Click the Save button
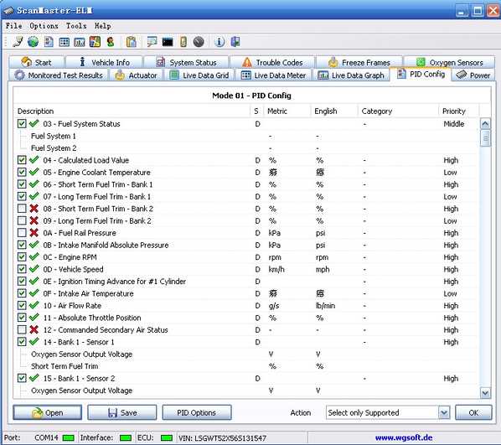The height and width of the screenshot is (445, 501). pyautogui.click(x=122, y=412)
